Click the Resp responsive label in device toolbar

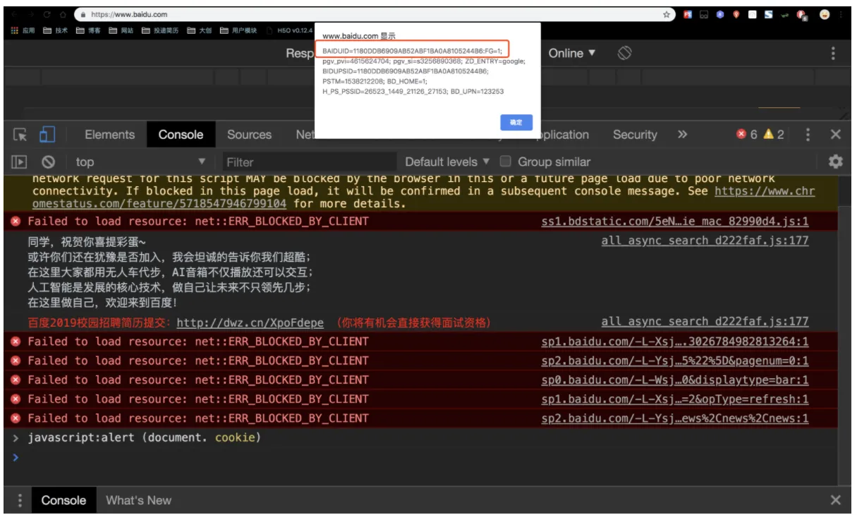(x=299, y=53)
